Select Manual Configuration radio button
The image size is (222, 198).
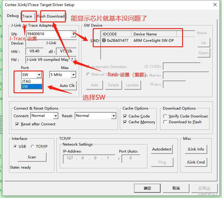tap(88, 74)
